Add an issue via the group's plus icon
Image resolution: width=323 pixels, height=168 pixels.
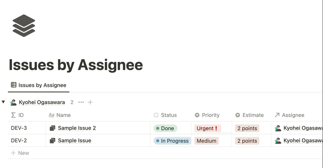click(x=90, y=102)
